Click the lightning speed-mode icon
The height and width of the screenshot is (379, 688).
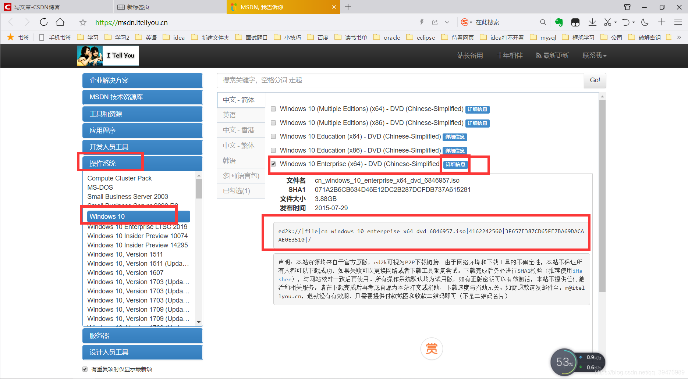[422, 22]
